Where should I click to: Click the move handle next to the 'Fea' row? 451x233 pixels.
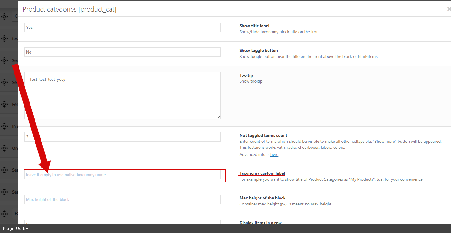pos(4,104)
